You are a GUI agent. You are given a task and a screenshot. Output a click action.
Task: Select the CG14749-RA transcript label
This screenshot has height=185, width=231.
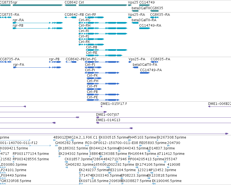click(150, 26)
